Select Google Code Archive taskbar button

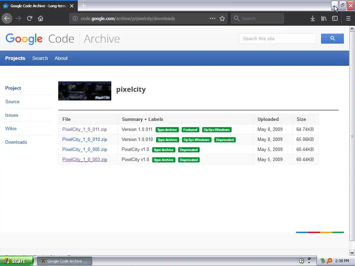tap(64, 261)
